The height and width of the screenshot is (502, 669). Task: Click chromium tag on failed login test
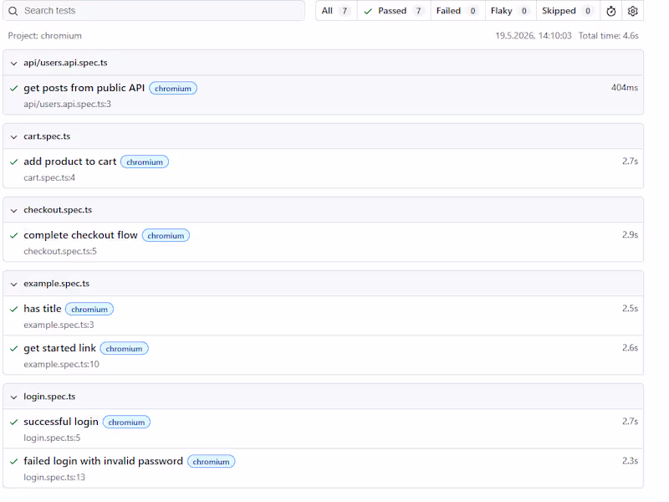(x=212, y=462)
